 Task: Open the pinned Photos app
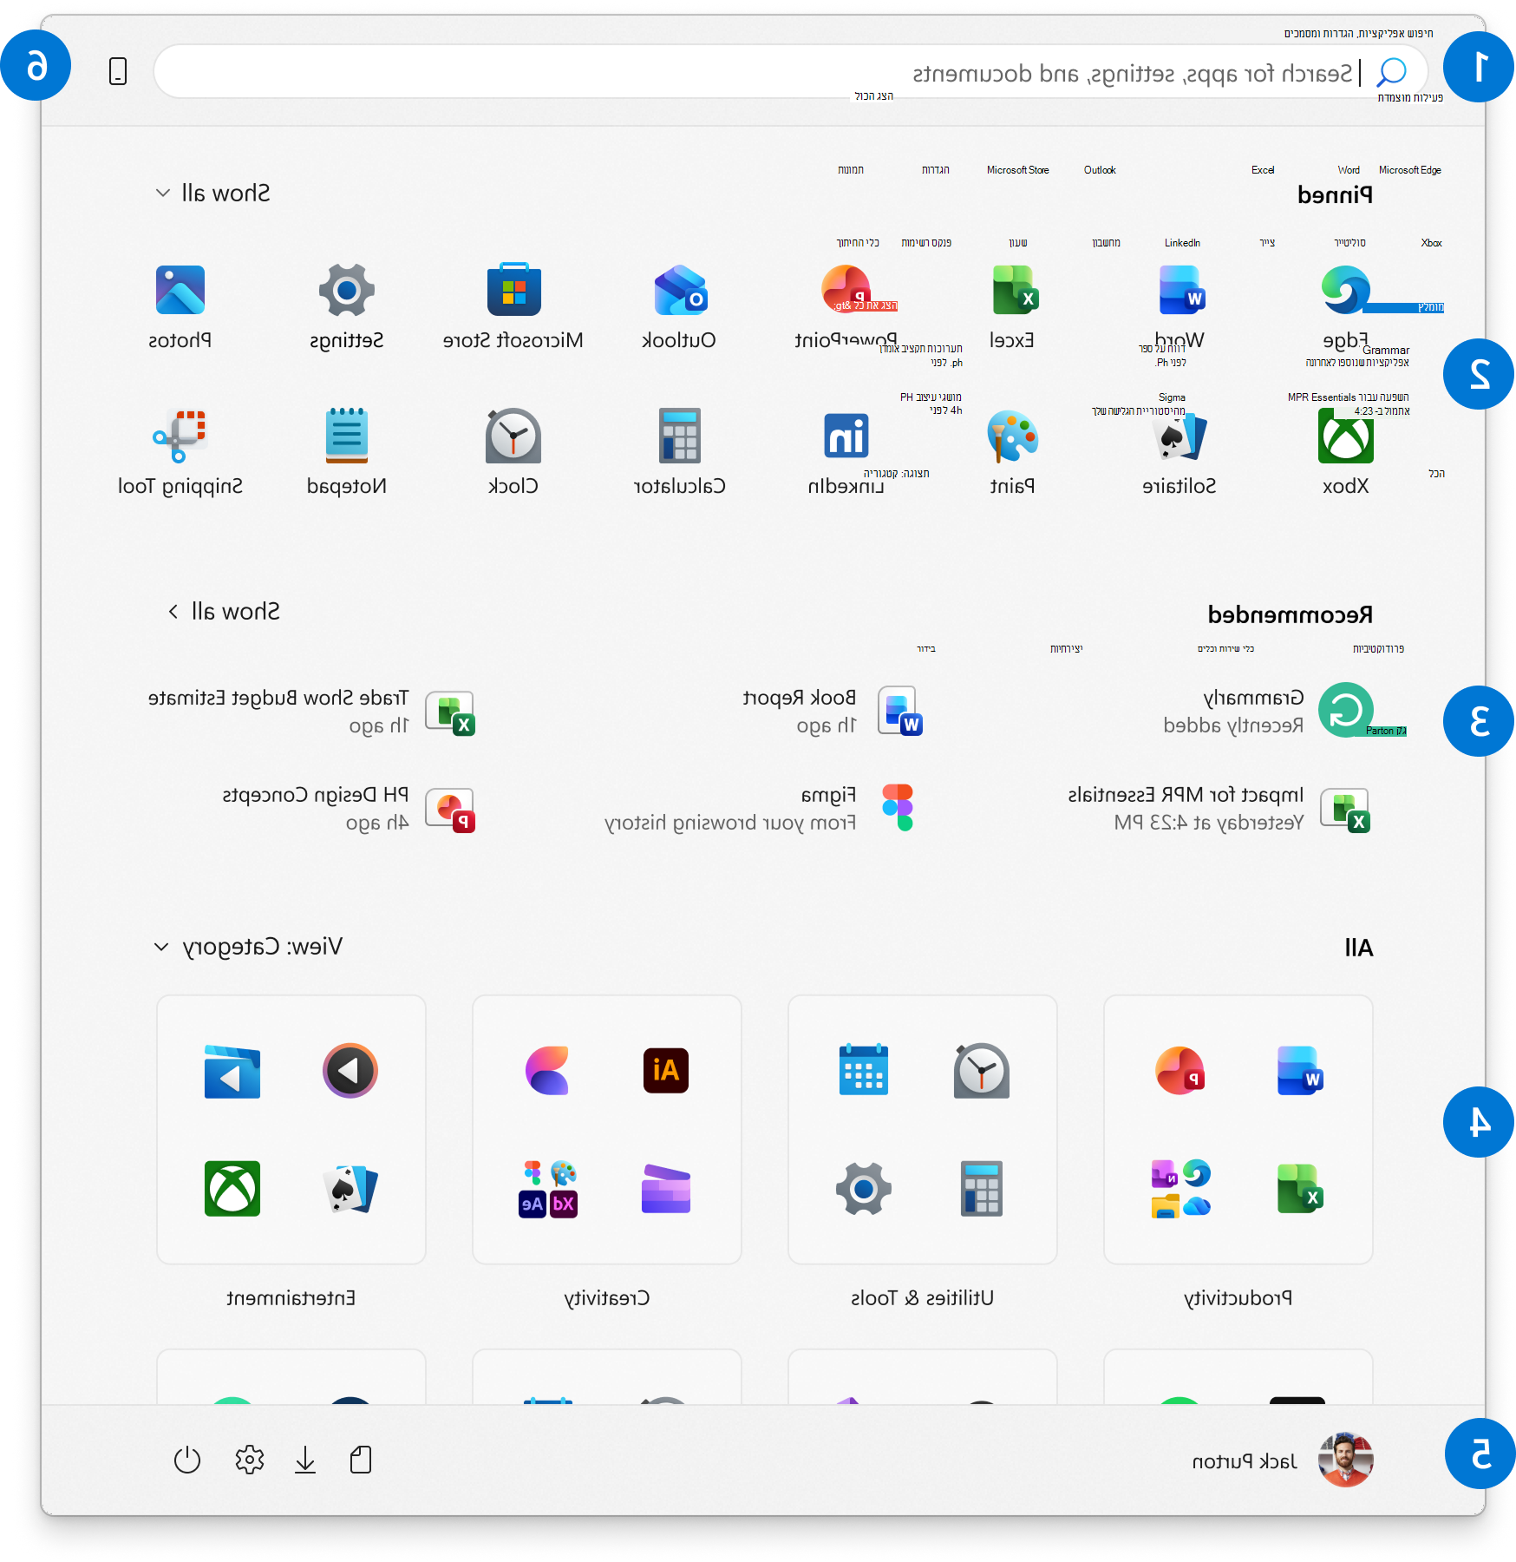[x=180, y=307]
